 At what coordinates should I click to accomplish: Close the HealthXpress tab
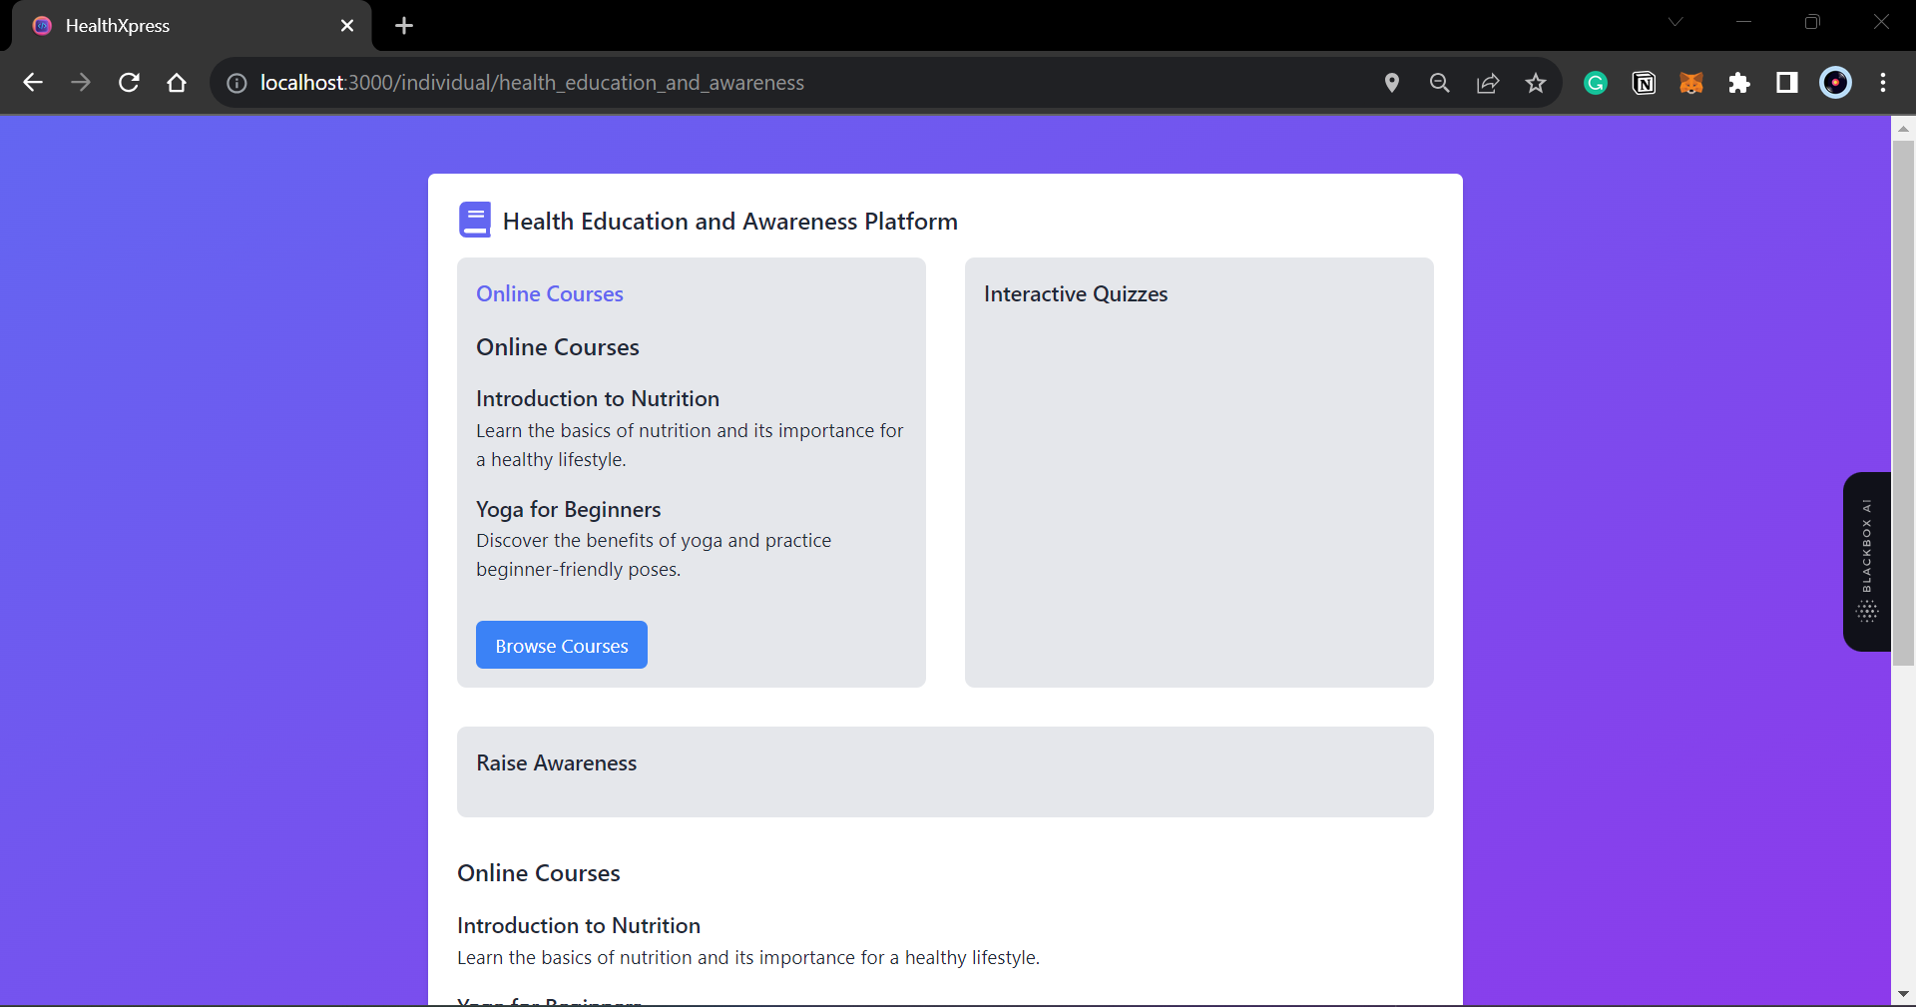[x=347, y=26]
